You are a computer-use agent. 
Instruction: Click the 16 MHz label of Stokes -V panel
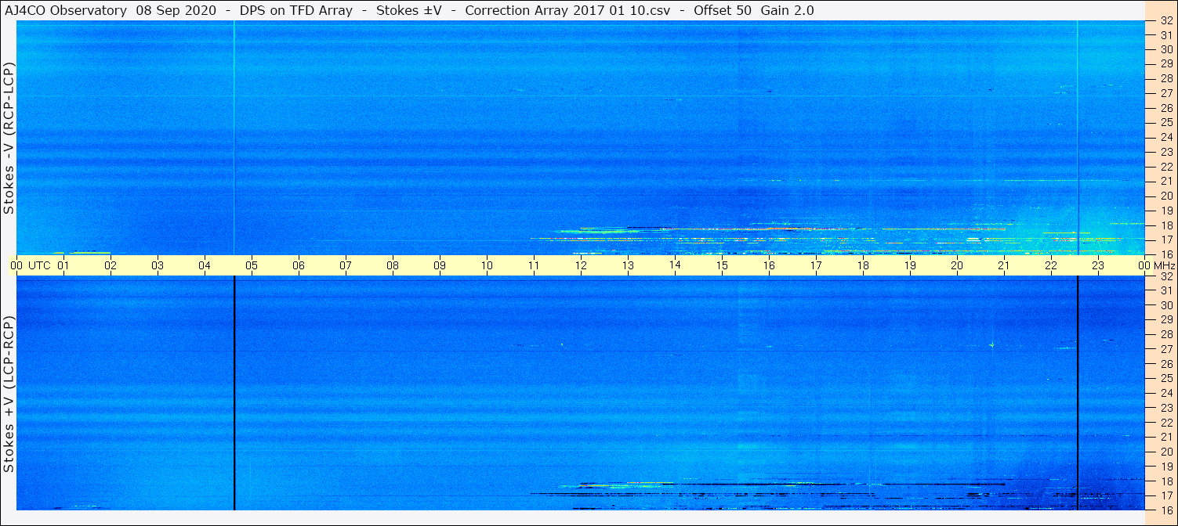pos(1165,254)
